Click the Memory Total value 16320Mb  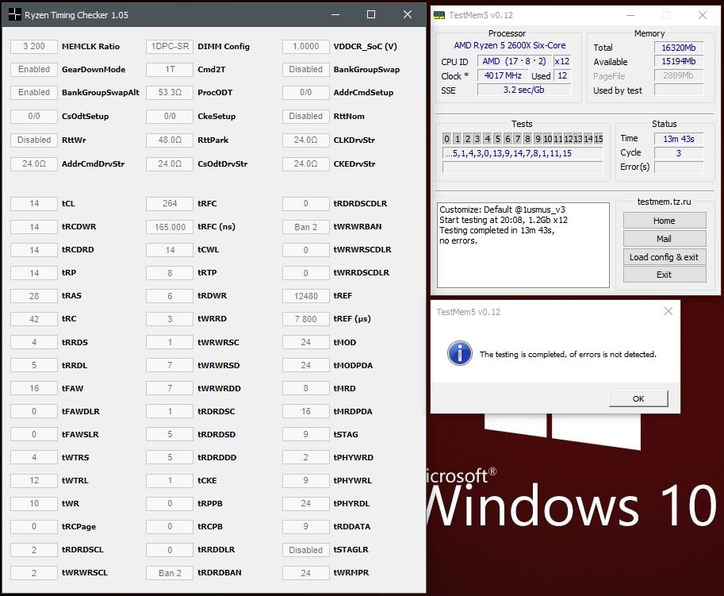(678, 48)
